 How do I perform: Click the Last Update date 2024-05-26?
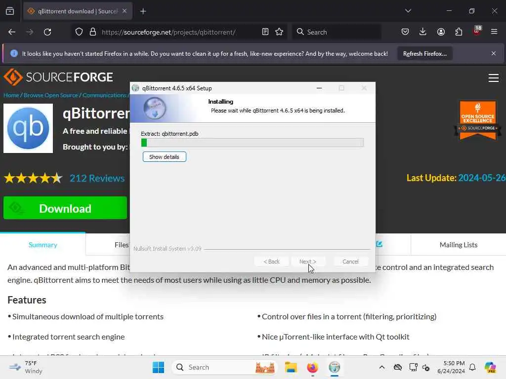(482, 178)
